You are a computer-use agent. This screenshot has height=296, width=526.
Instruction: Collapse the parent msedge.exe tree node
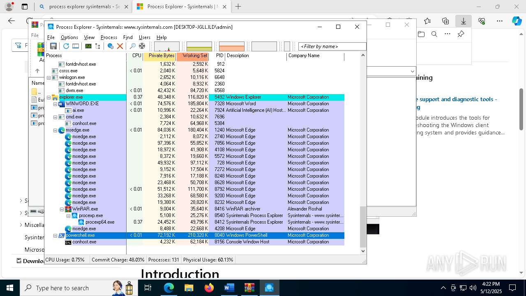[55, 130]
